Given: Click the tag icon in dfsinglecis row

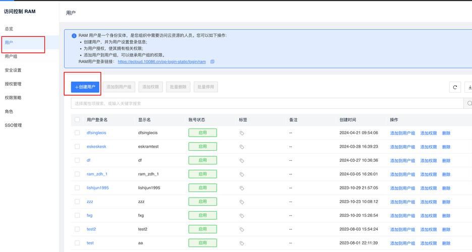Looking at the screenshot, I should (x=242, y=133).
